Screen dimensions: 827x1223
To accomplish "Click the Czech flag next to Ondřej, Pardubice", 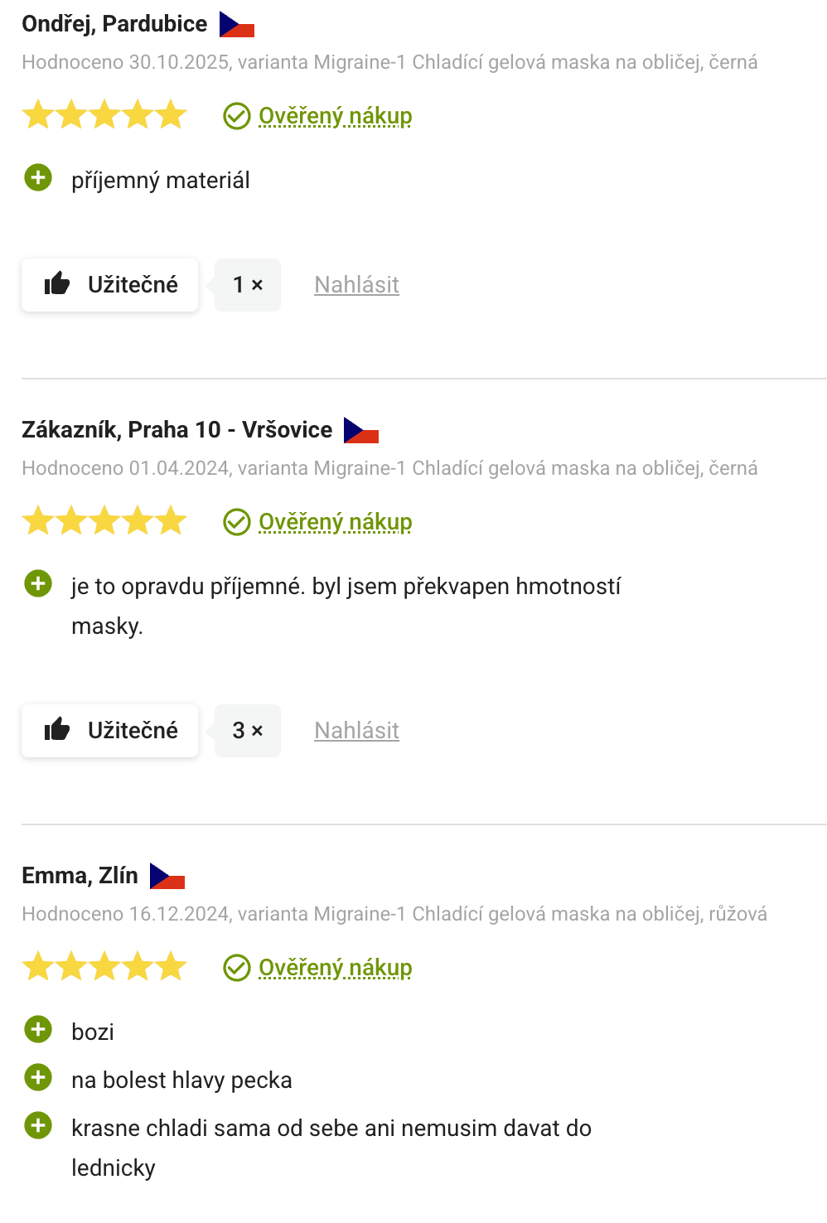I will click(236, 23).
